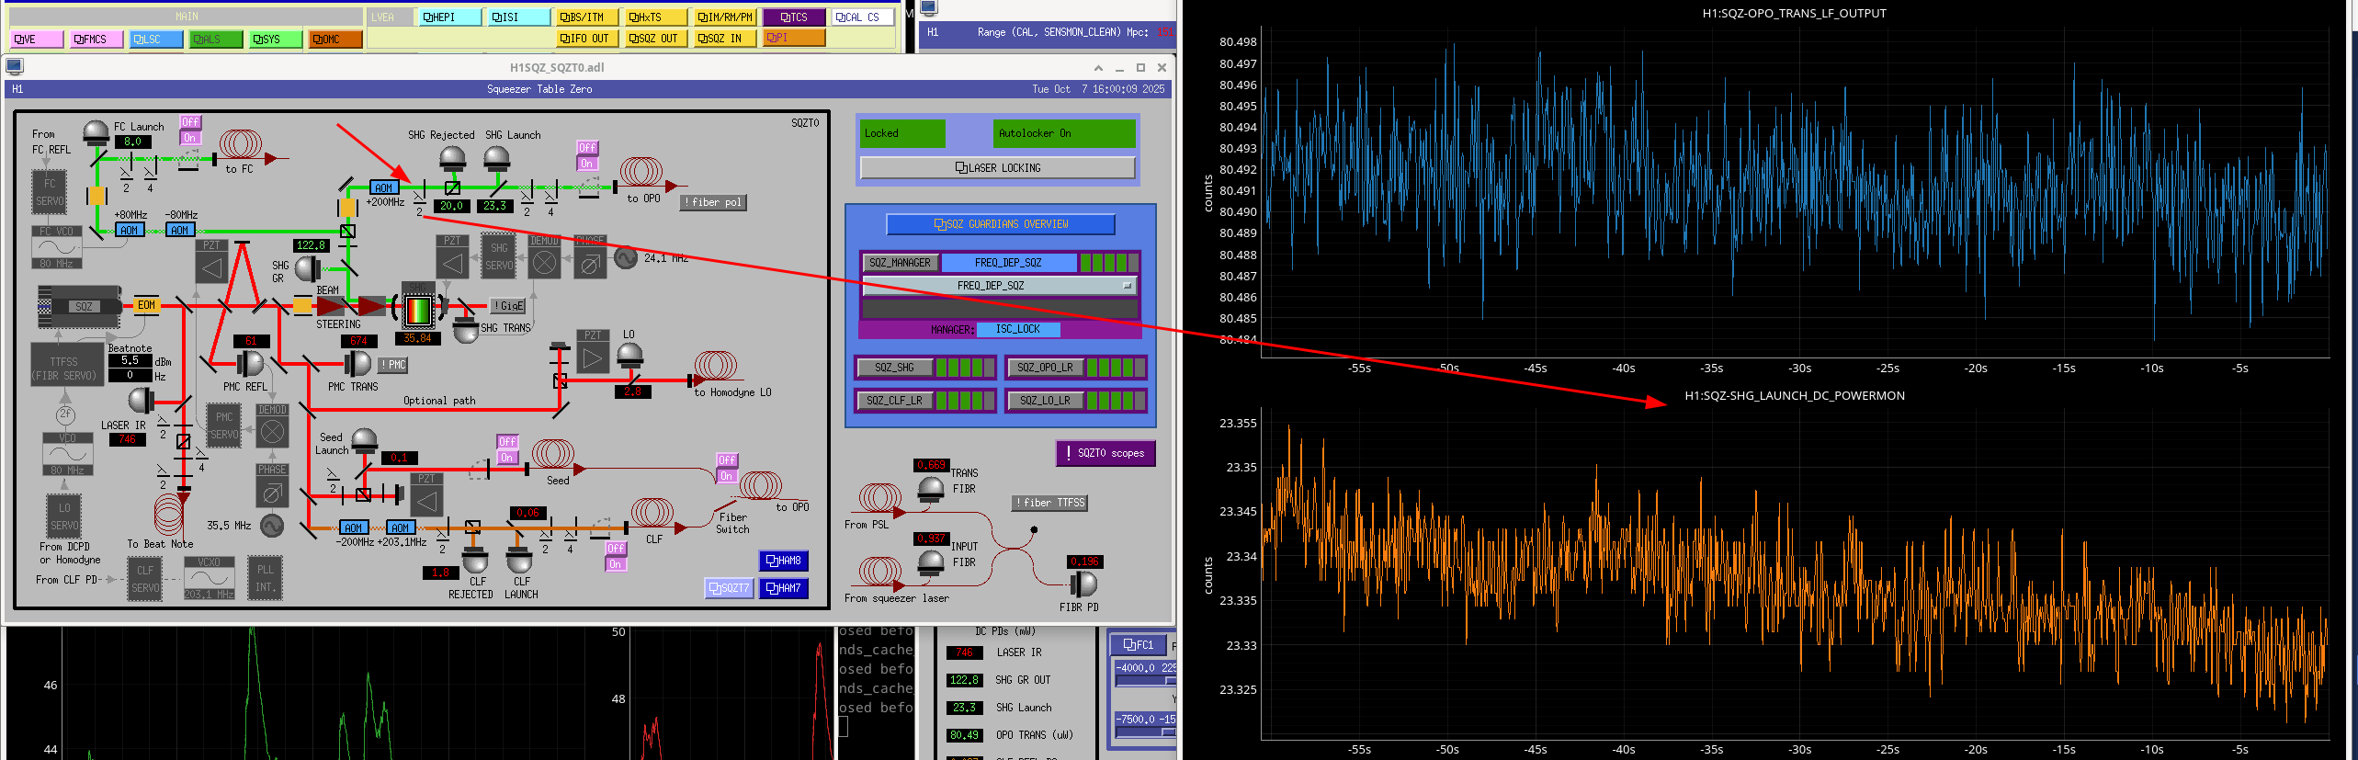Image resolution: width=2358 pixels, height=760 pixels.
Task: Open the LASER LOCKING screen
Action: [x=997, y=168]
